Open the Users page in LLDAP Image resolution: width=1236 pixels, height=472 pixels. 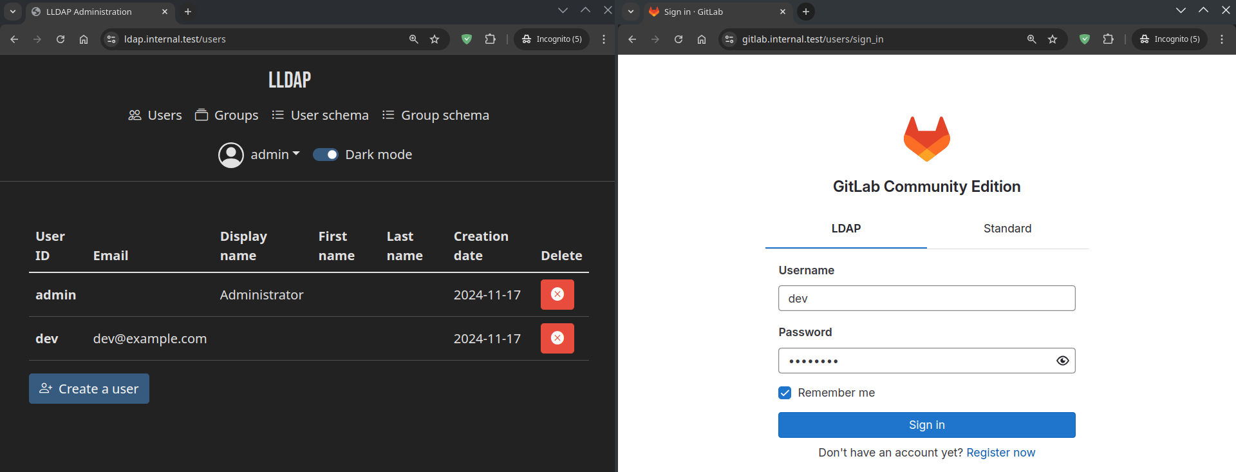(x=155, y=115)
